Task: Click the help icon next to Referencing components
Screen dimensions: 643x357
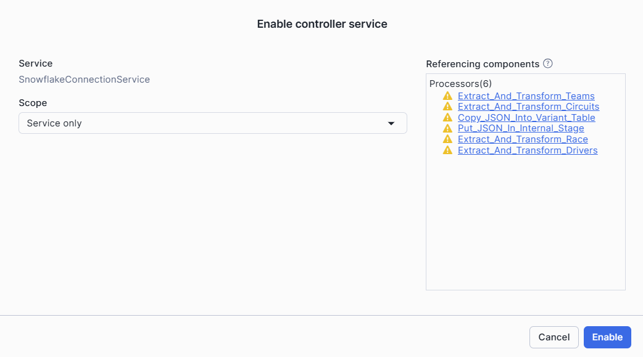Action: (550, 64)
